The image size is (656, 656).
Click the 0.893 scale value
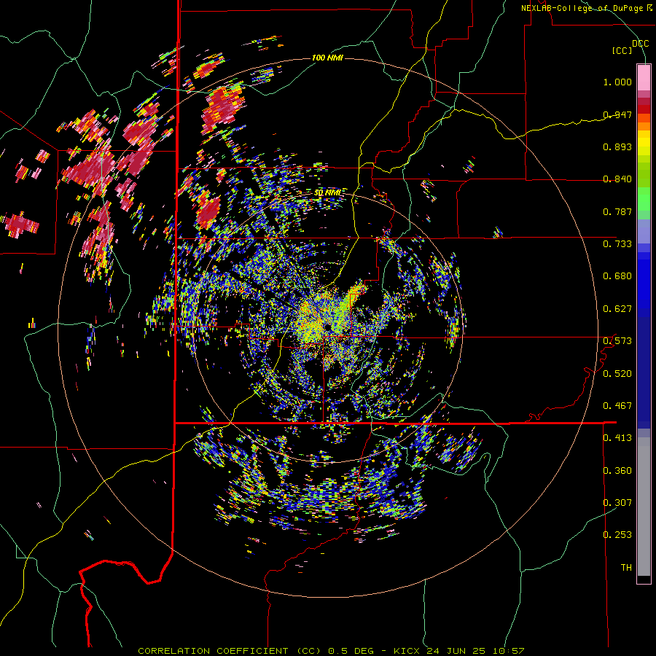tap(617, 147)
